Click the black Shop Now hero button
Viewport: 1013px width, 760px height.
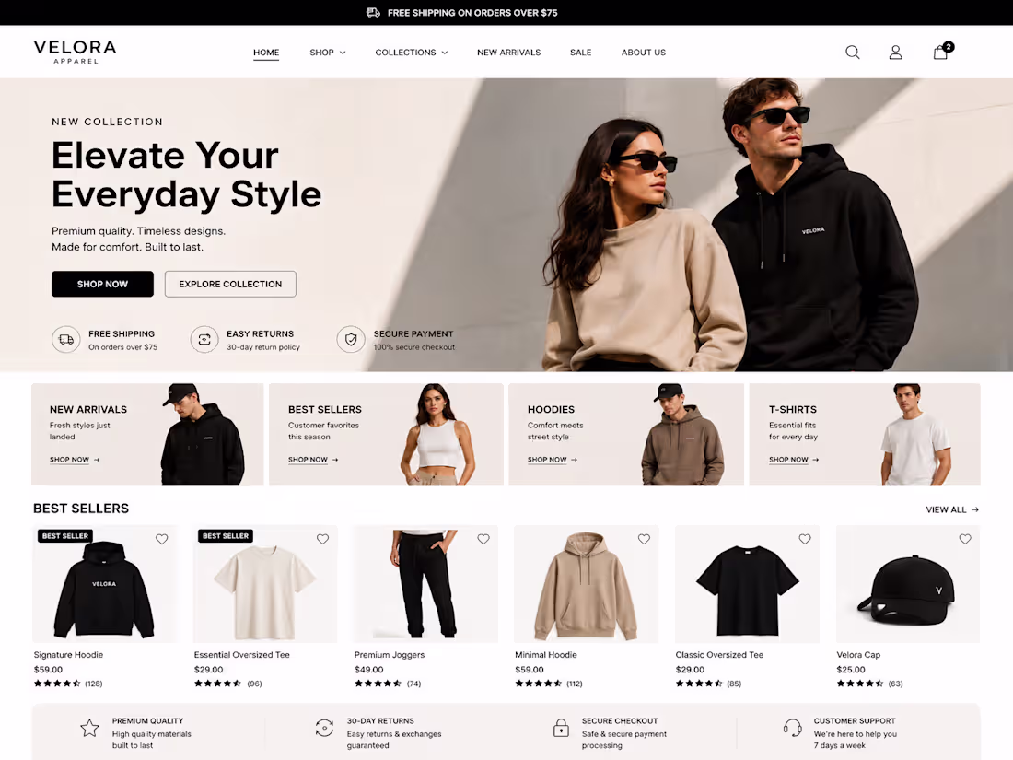coord(103,284)
